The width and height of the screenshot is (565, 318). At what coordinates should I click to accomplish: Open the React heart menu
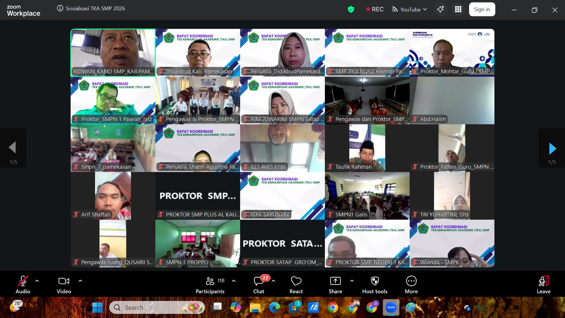point(296,285)
